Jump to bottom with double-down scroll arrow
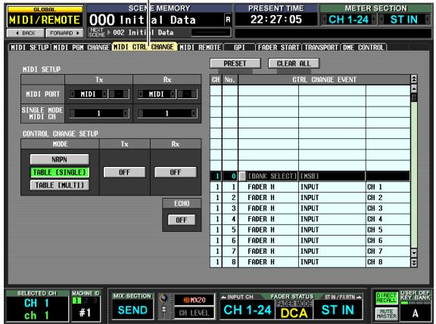This screenshot has width=436, height=324. [x=414, y=262]
